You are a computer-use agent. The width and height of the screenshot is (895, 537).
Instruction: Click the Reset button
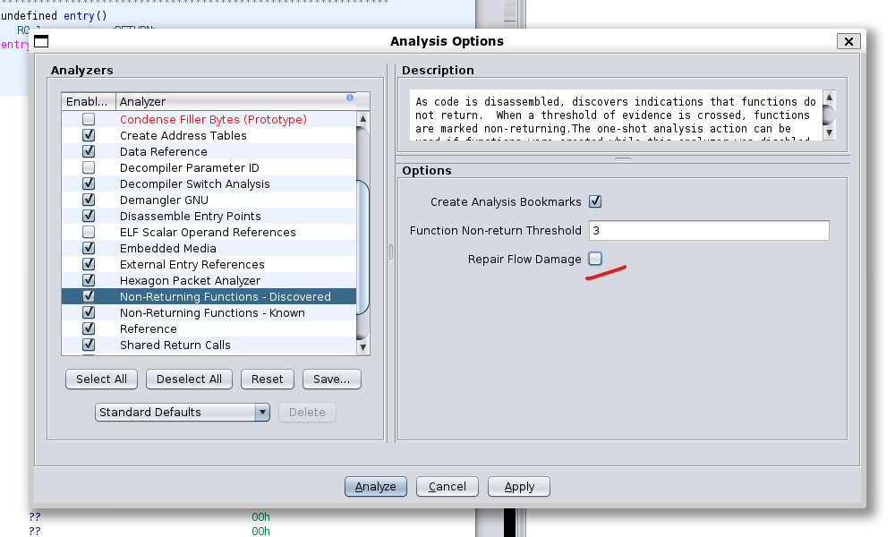tap(267, 379)
